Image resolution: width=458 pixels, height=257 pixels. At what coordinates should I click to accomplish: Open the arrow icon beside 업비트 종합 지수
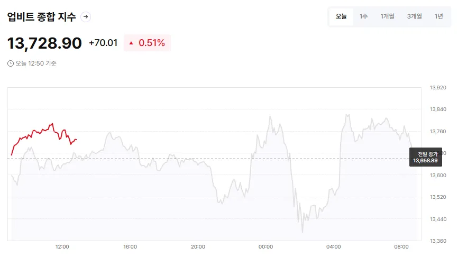[x=86, y=17]
